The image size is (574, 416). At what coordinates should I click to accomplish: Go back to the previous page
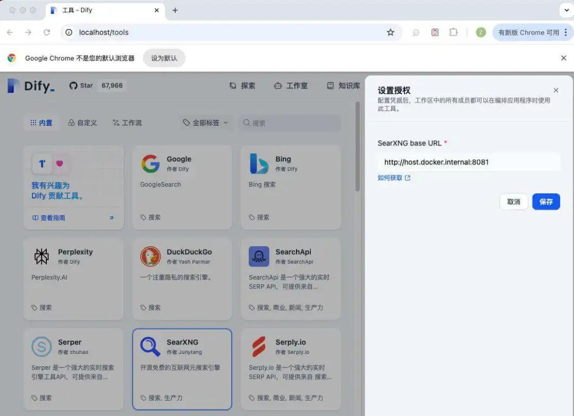click(10, 32)
